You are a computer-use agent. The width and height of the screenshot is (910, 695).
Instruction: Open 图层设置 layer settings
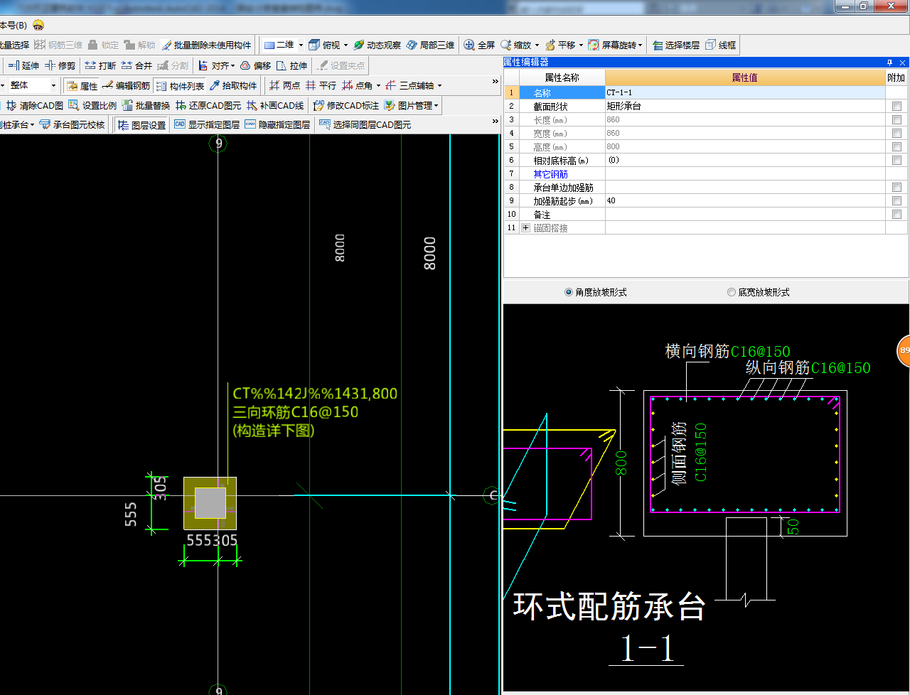pos(141,124)
